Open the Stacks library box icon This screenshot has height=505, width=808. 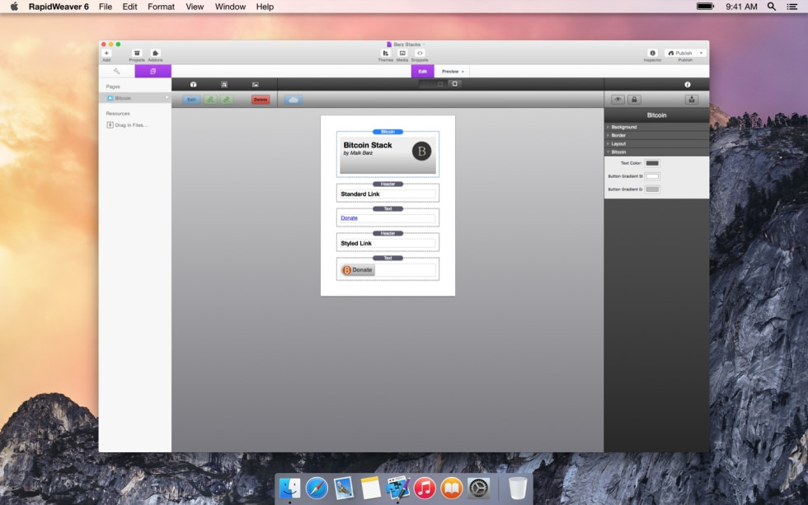193,84
